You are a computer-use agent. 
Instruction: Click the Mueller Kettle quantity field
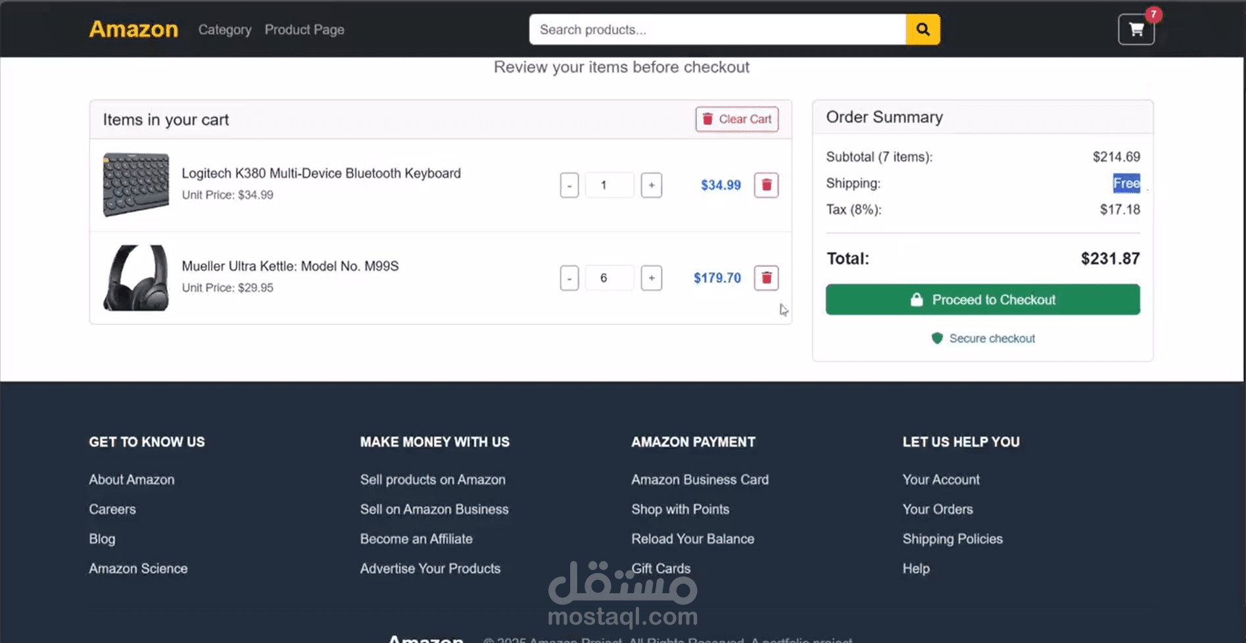pyautogui.click(x=610, y=277)
